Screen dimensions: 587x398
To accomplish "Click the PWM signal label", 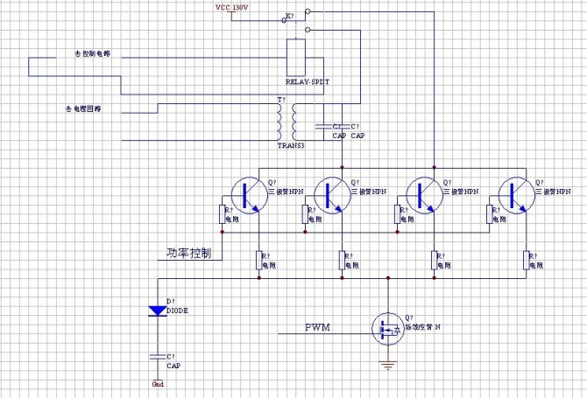I will 317,327.
